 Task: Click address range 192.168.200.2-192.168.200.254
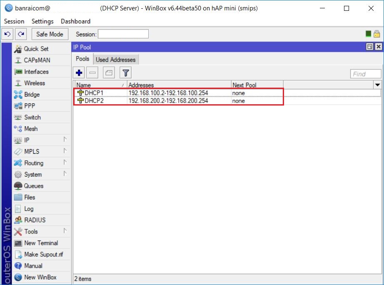(x=168, y=101)
